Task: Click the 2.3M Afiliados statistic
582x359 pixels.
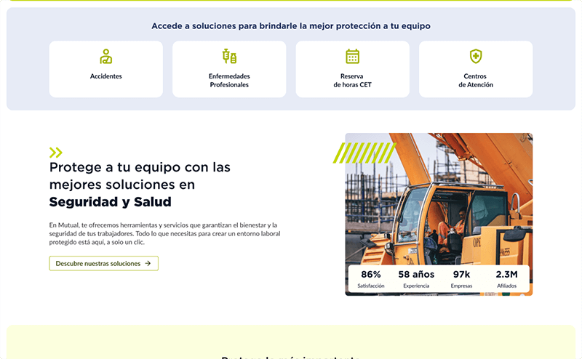Action: coord(506,279)
